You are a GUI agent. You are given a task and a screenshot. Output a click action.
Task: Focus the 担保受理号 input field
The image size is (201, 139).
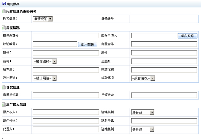(66, 36)
